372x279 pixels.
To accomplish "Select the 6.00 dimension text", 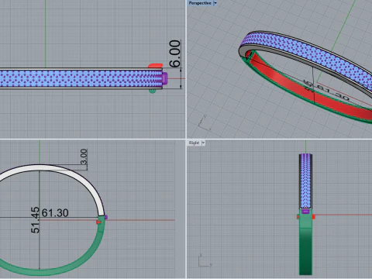I will pos(175,53).
